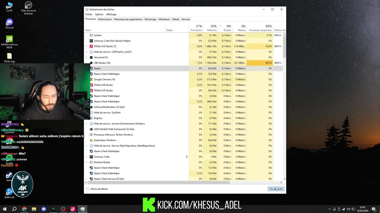Click the Explorateur Windows process icon

91,140
